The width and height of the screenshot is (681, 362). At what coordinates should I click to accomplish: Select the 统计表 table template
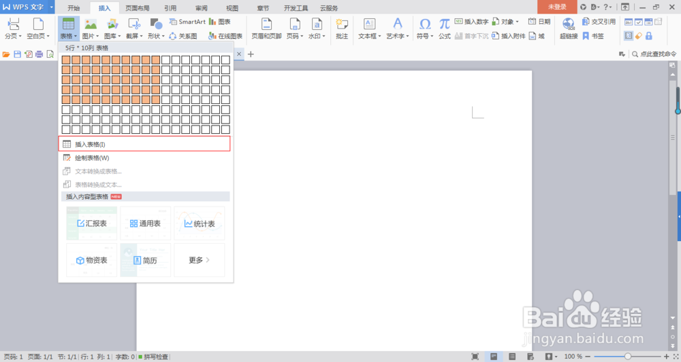click(200, 223)
